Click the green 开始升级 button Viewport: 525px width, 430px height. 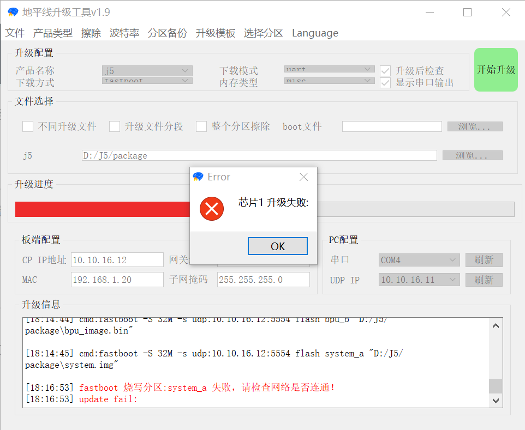point(496,70)
